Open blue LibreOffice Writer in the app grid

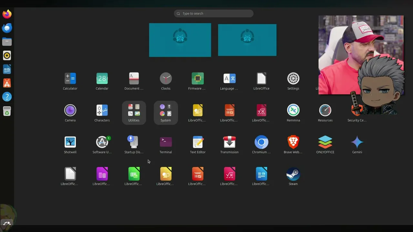pyautogui.click(x=261, y=174)
